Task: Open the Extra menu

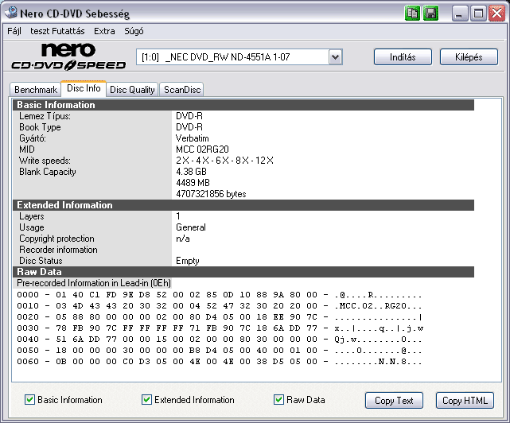Action: [104, 31]
